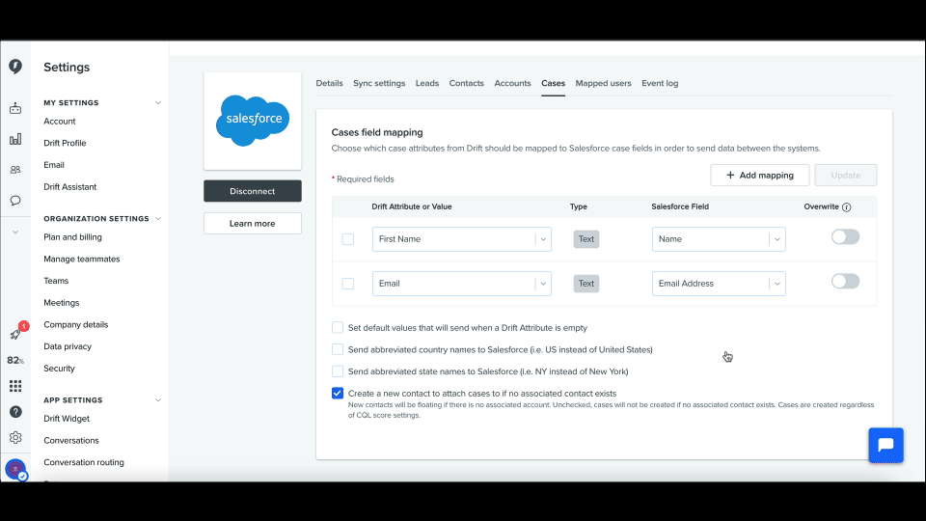Open Company details
The width and height of the screenshot is (926, 521).
click(76, 324)
